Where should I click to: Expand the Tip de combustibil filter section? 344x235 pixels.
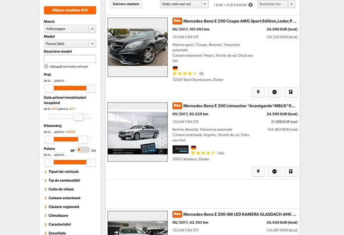pos(64,180)
